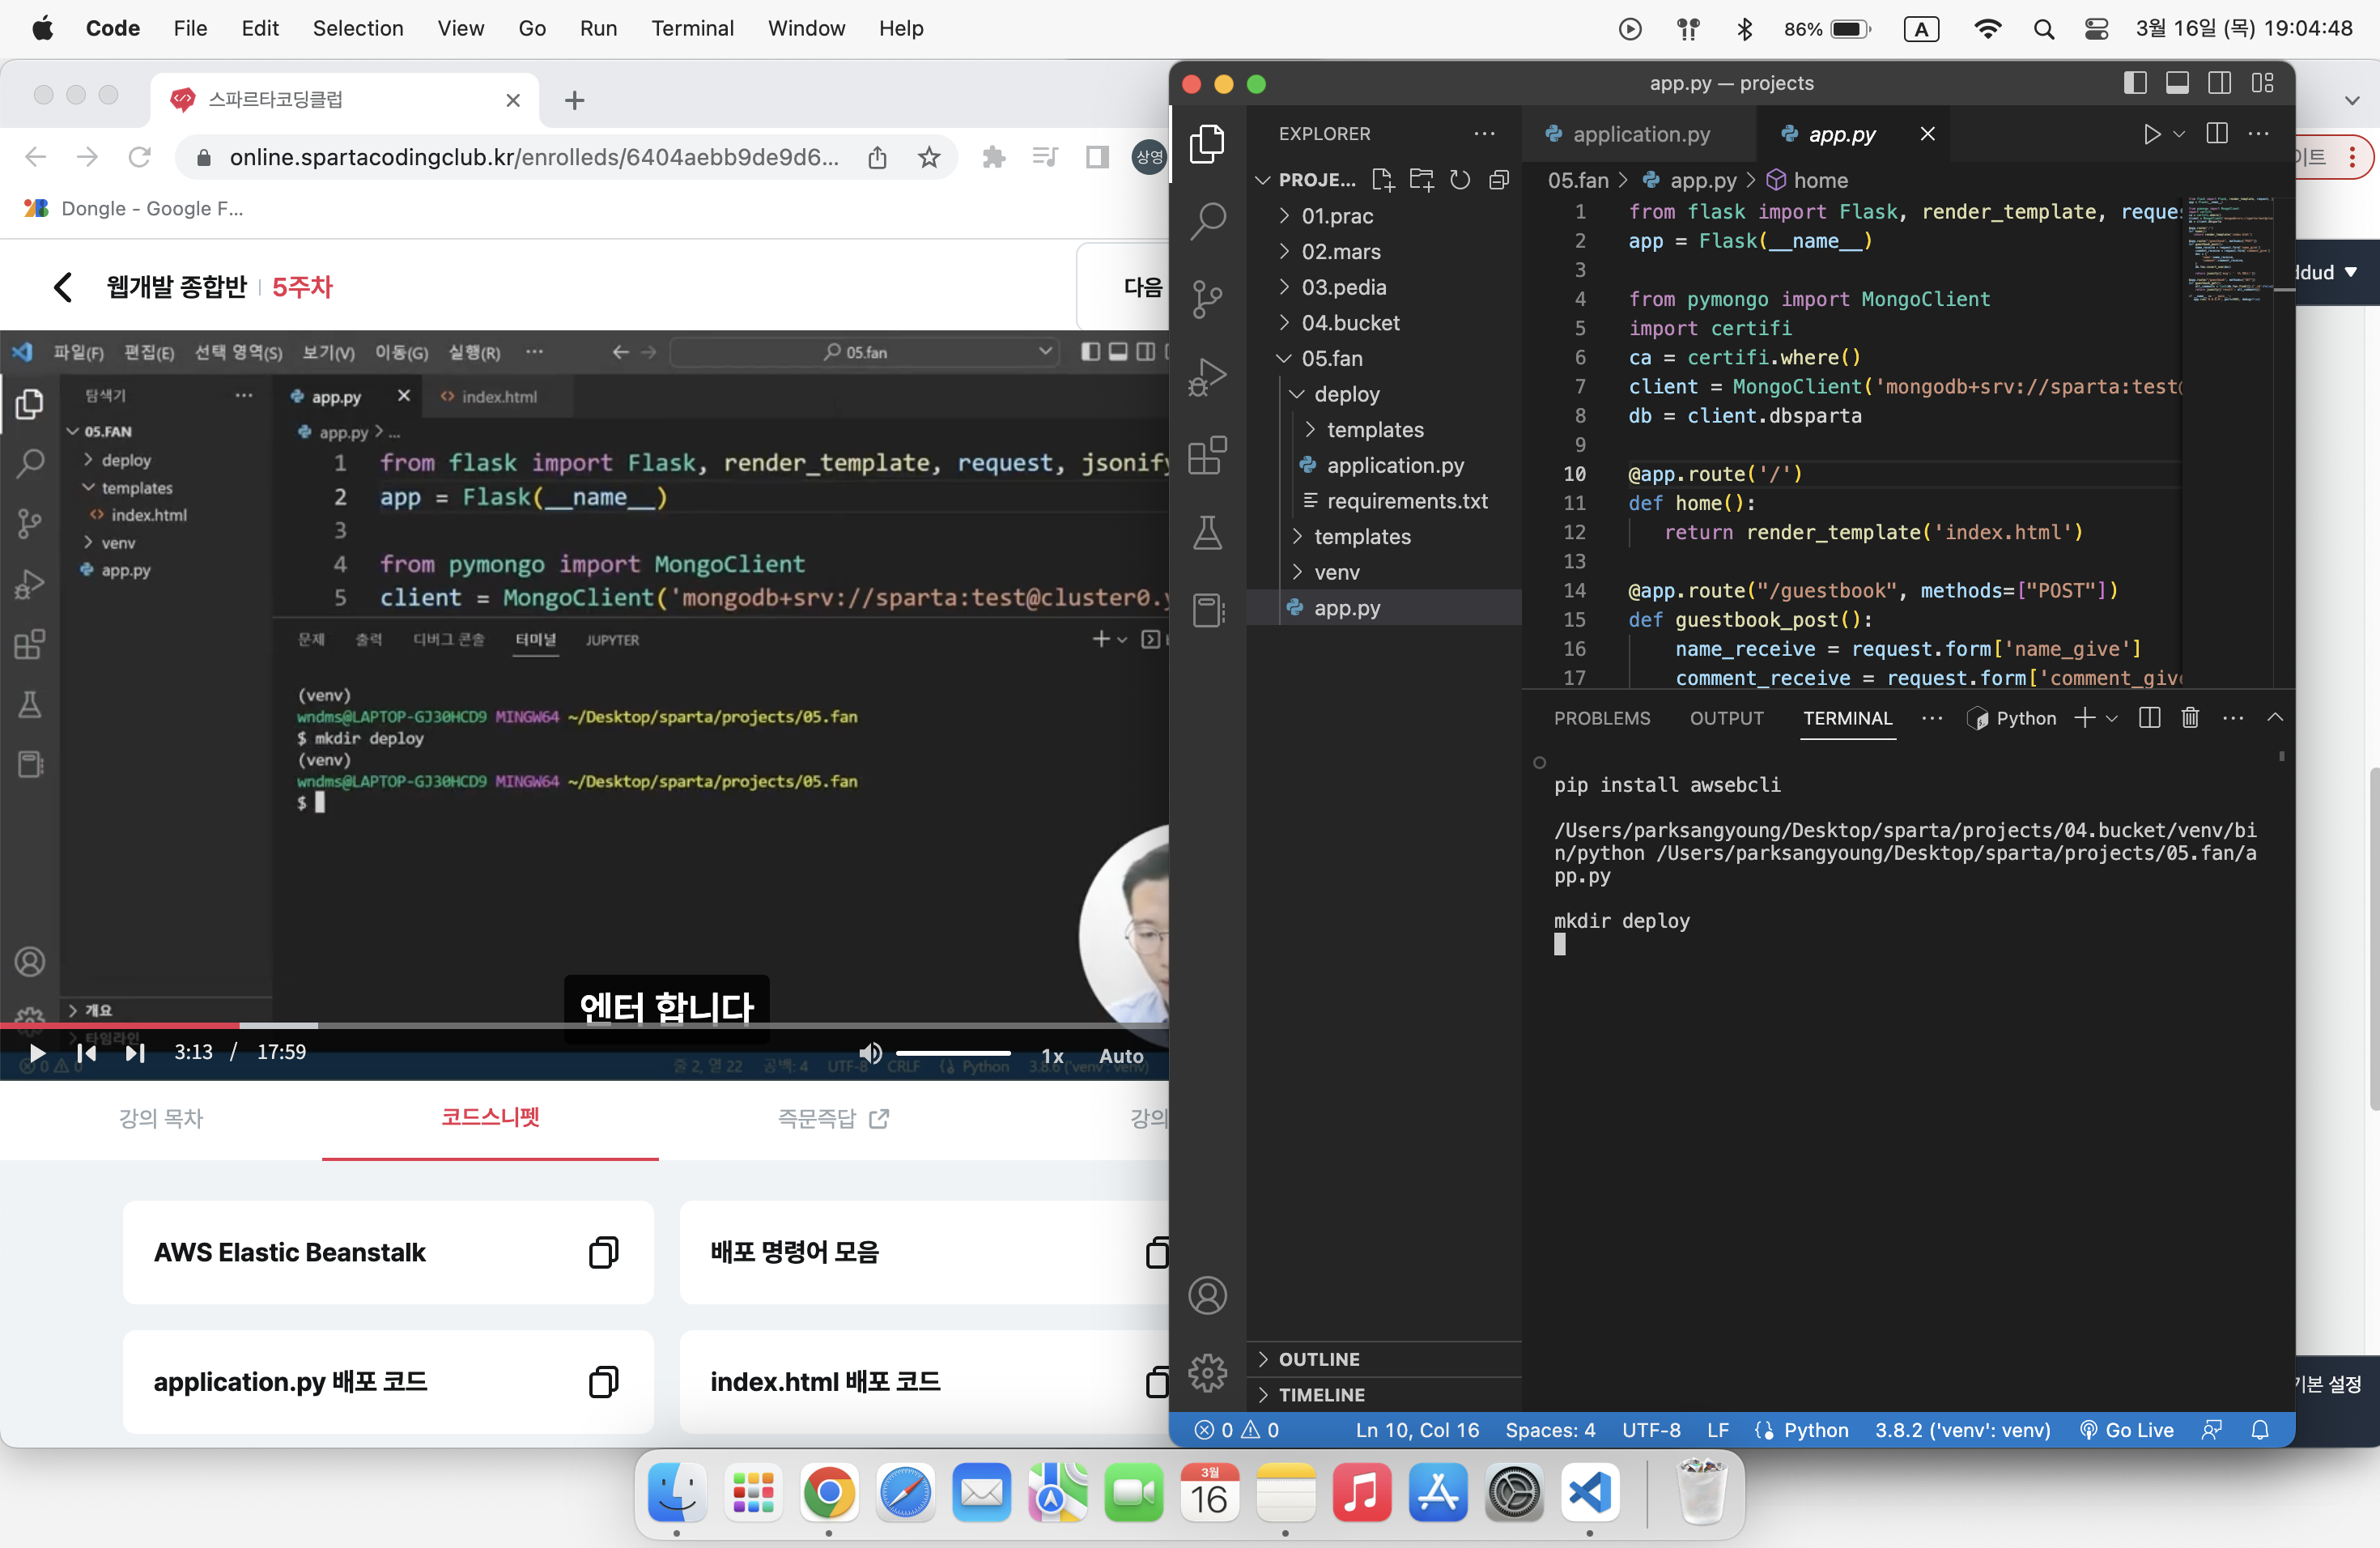Open Extensions view in VS Code
The height and width of the screenshot is (1548, 2380).
[x=1207, y=455]
